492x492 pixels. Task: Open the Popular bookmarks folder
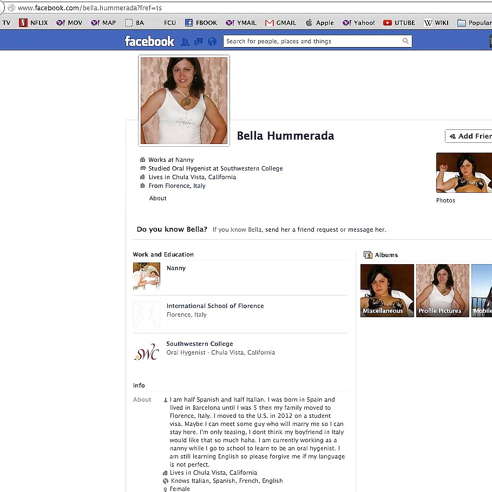[474, 23]
